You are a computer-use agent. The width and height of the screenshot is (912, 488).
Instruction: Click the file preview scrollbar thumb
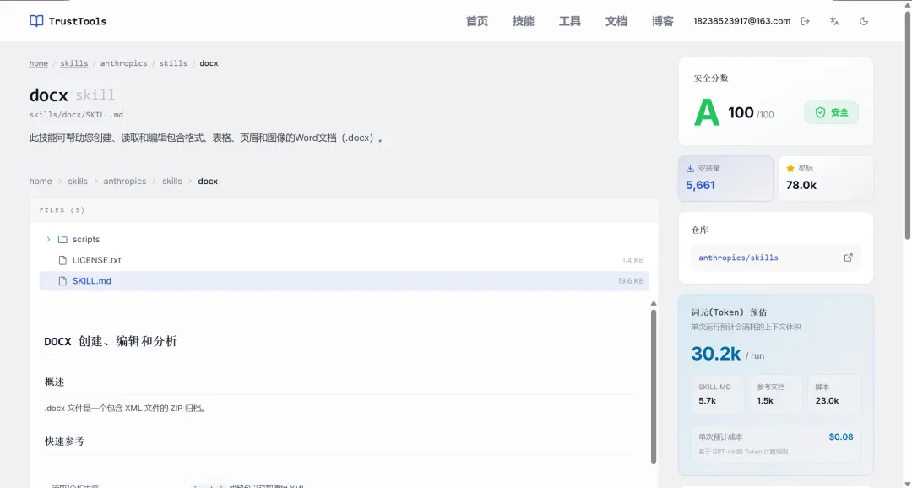pyautogui.click(x=653, y=386)
